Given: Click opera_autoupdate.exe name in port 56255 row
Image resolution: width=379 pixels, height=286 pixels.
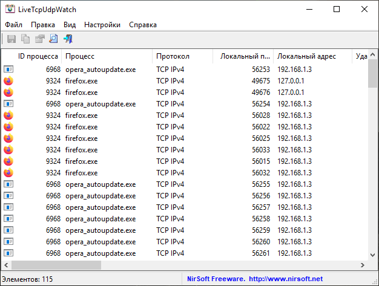Looking at the screenshot, I should pos(101,184).
